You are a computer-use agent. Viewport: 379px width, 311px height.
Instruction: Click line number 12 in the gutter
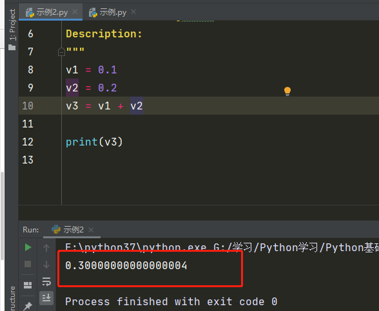pos(28,142)
